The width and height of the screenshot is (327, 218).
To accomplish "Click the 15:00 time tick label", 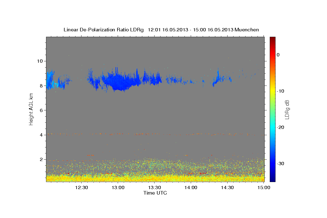I will pyautogui.click(x=264, y=187).
